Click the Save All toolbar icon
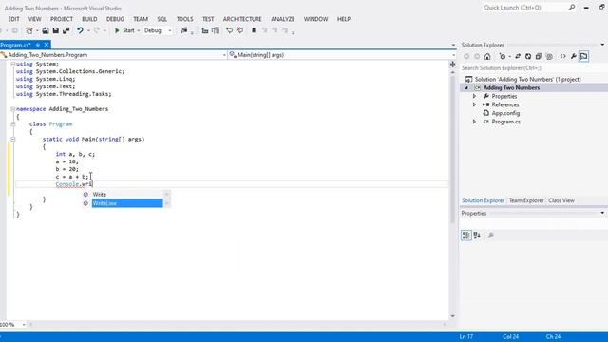 click(66, 30)
